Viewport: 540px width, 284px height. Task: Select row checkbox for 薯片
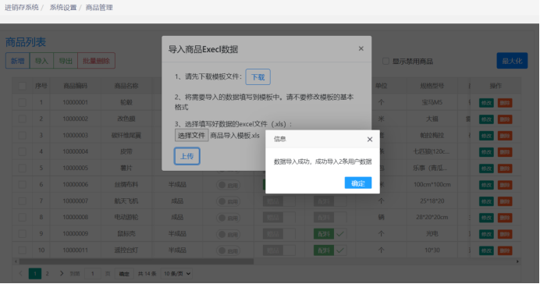point(23,168)
